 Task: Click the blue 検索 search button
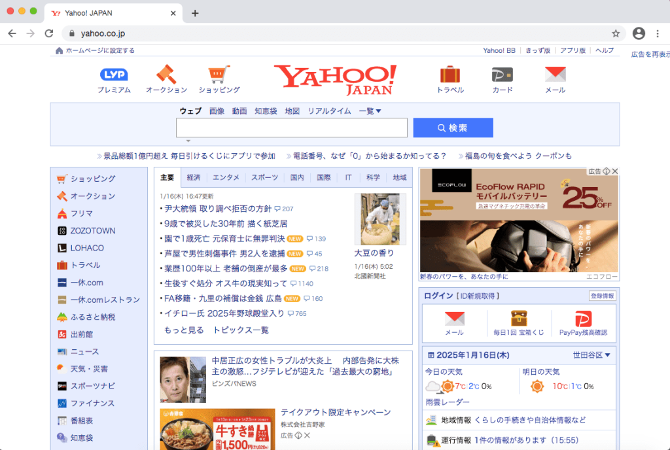click(453, 128)
